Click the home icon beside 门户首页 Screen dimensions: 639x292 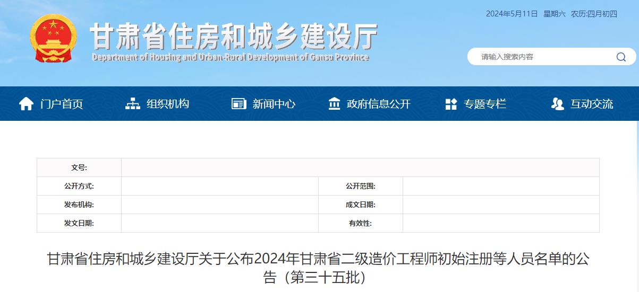coord(27,104)
